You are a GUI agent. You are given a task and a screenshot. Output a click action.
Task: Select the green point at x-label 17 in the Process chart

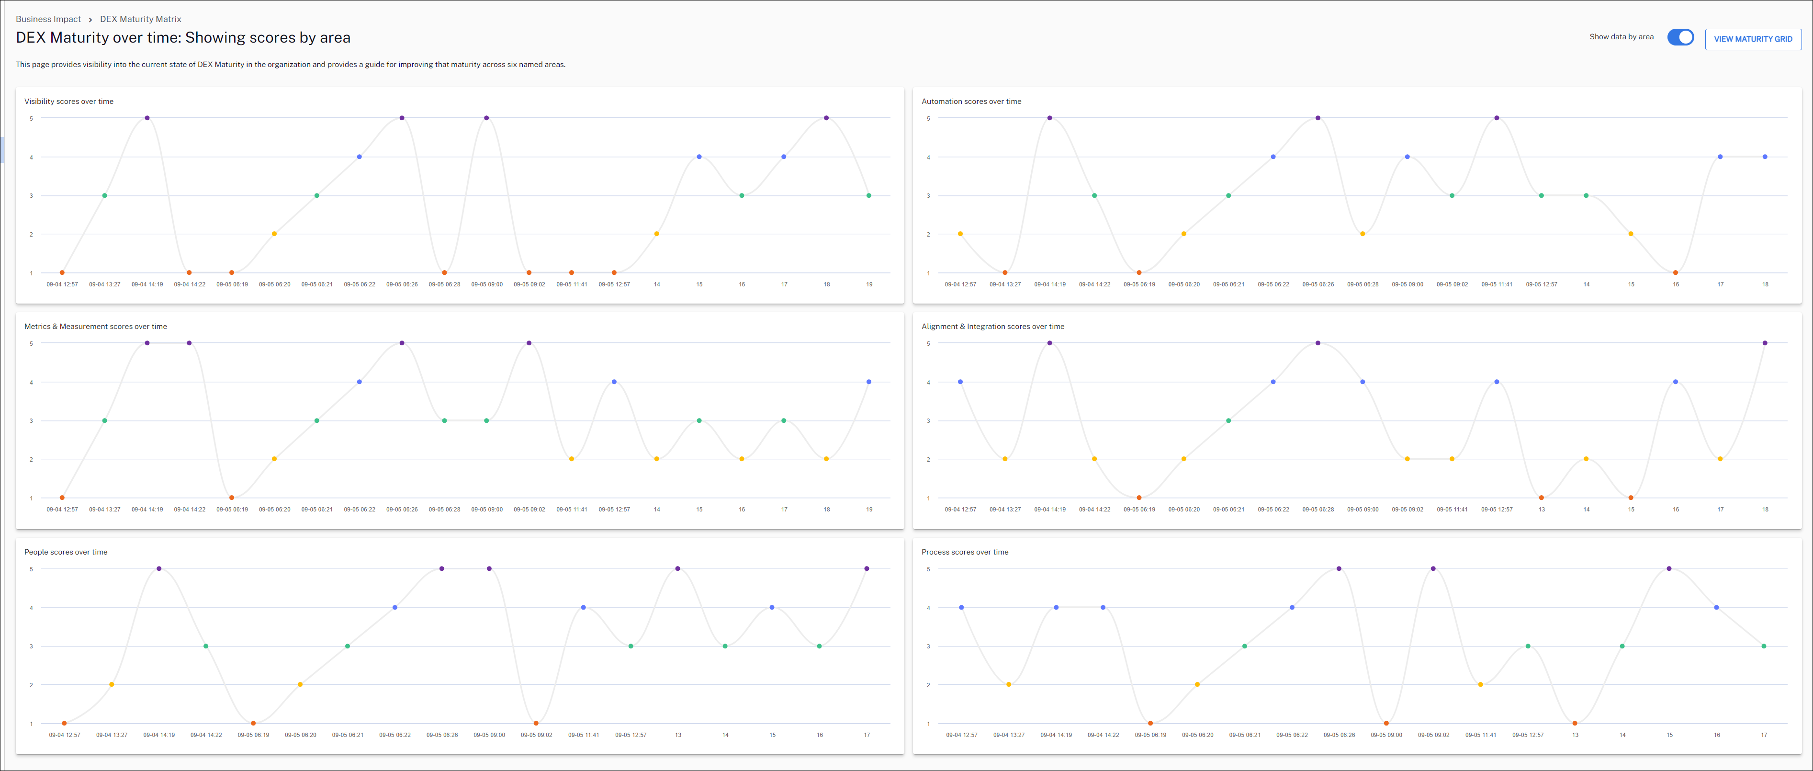pyautogui.click(x=1764, y=646)
